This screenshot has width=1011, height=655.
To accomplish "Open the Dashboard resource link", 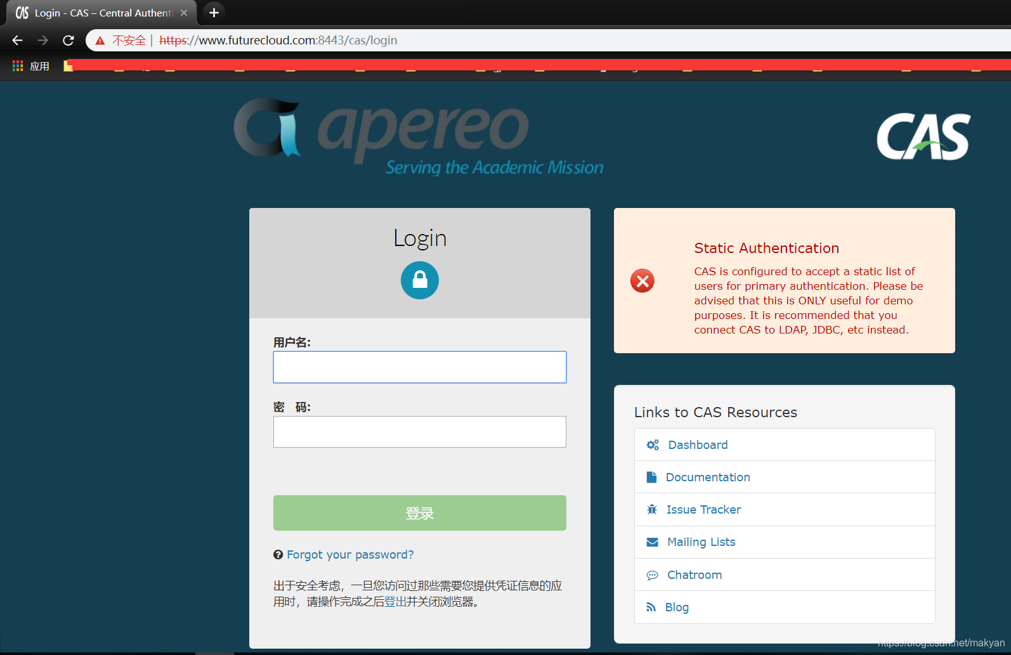I will [698, 445].
